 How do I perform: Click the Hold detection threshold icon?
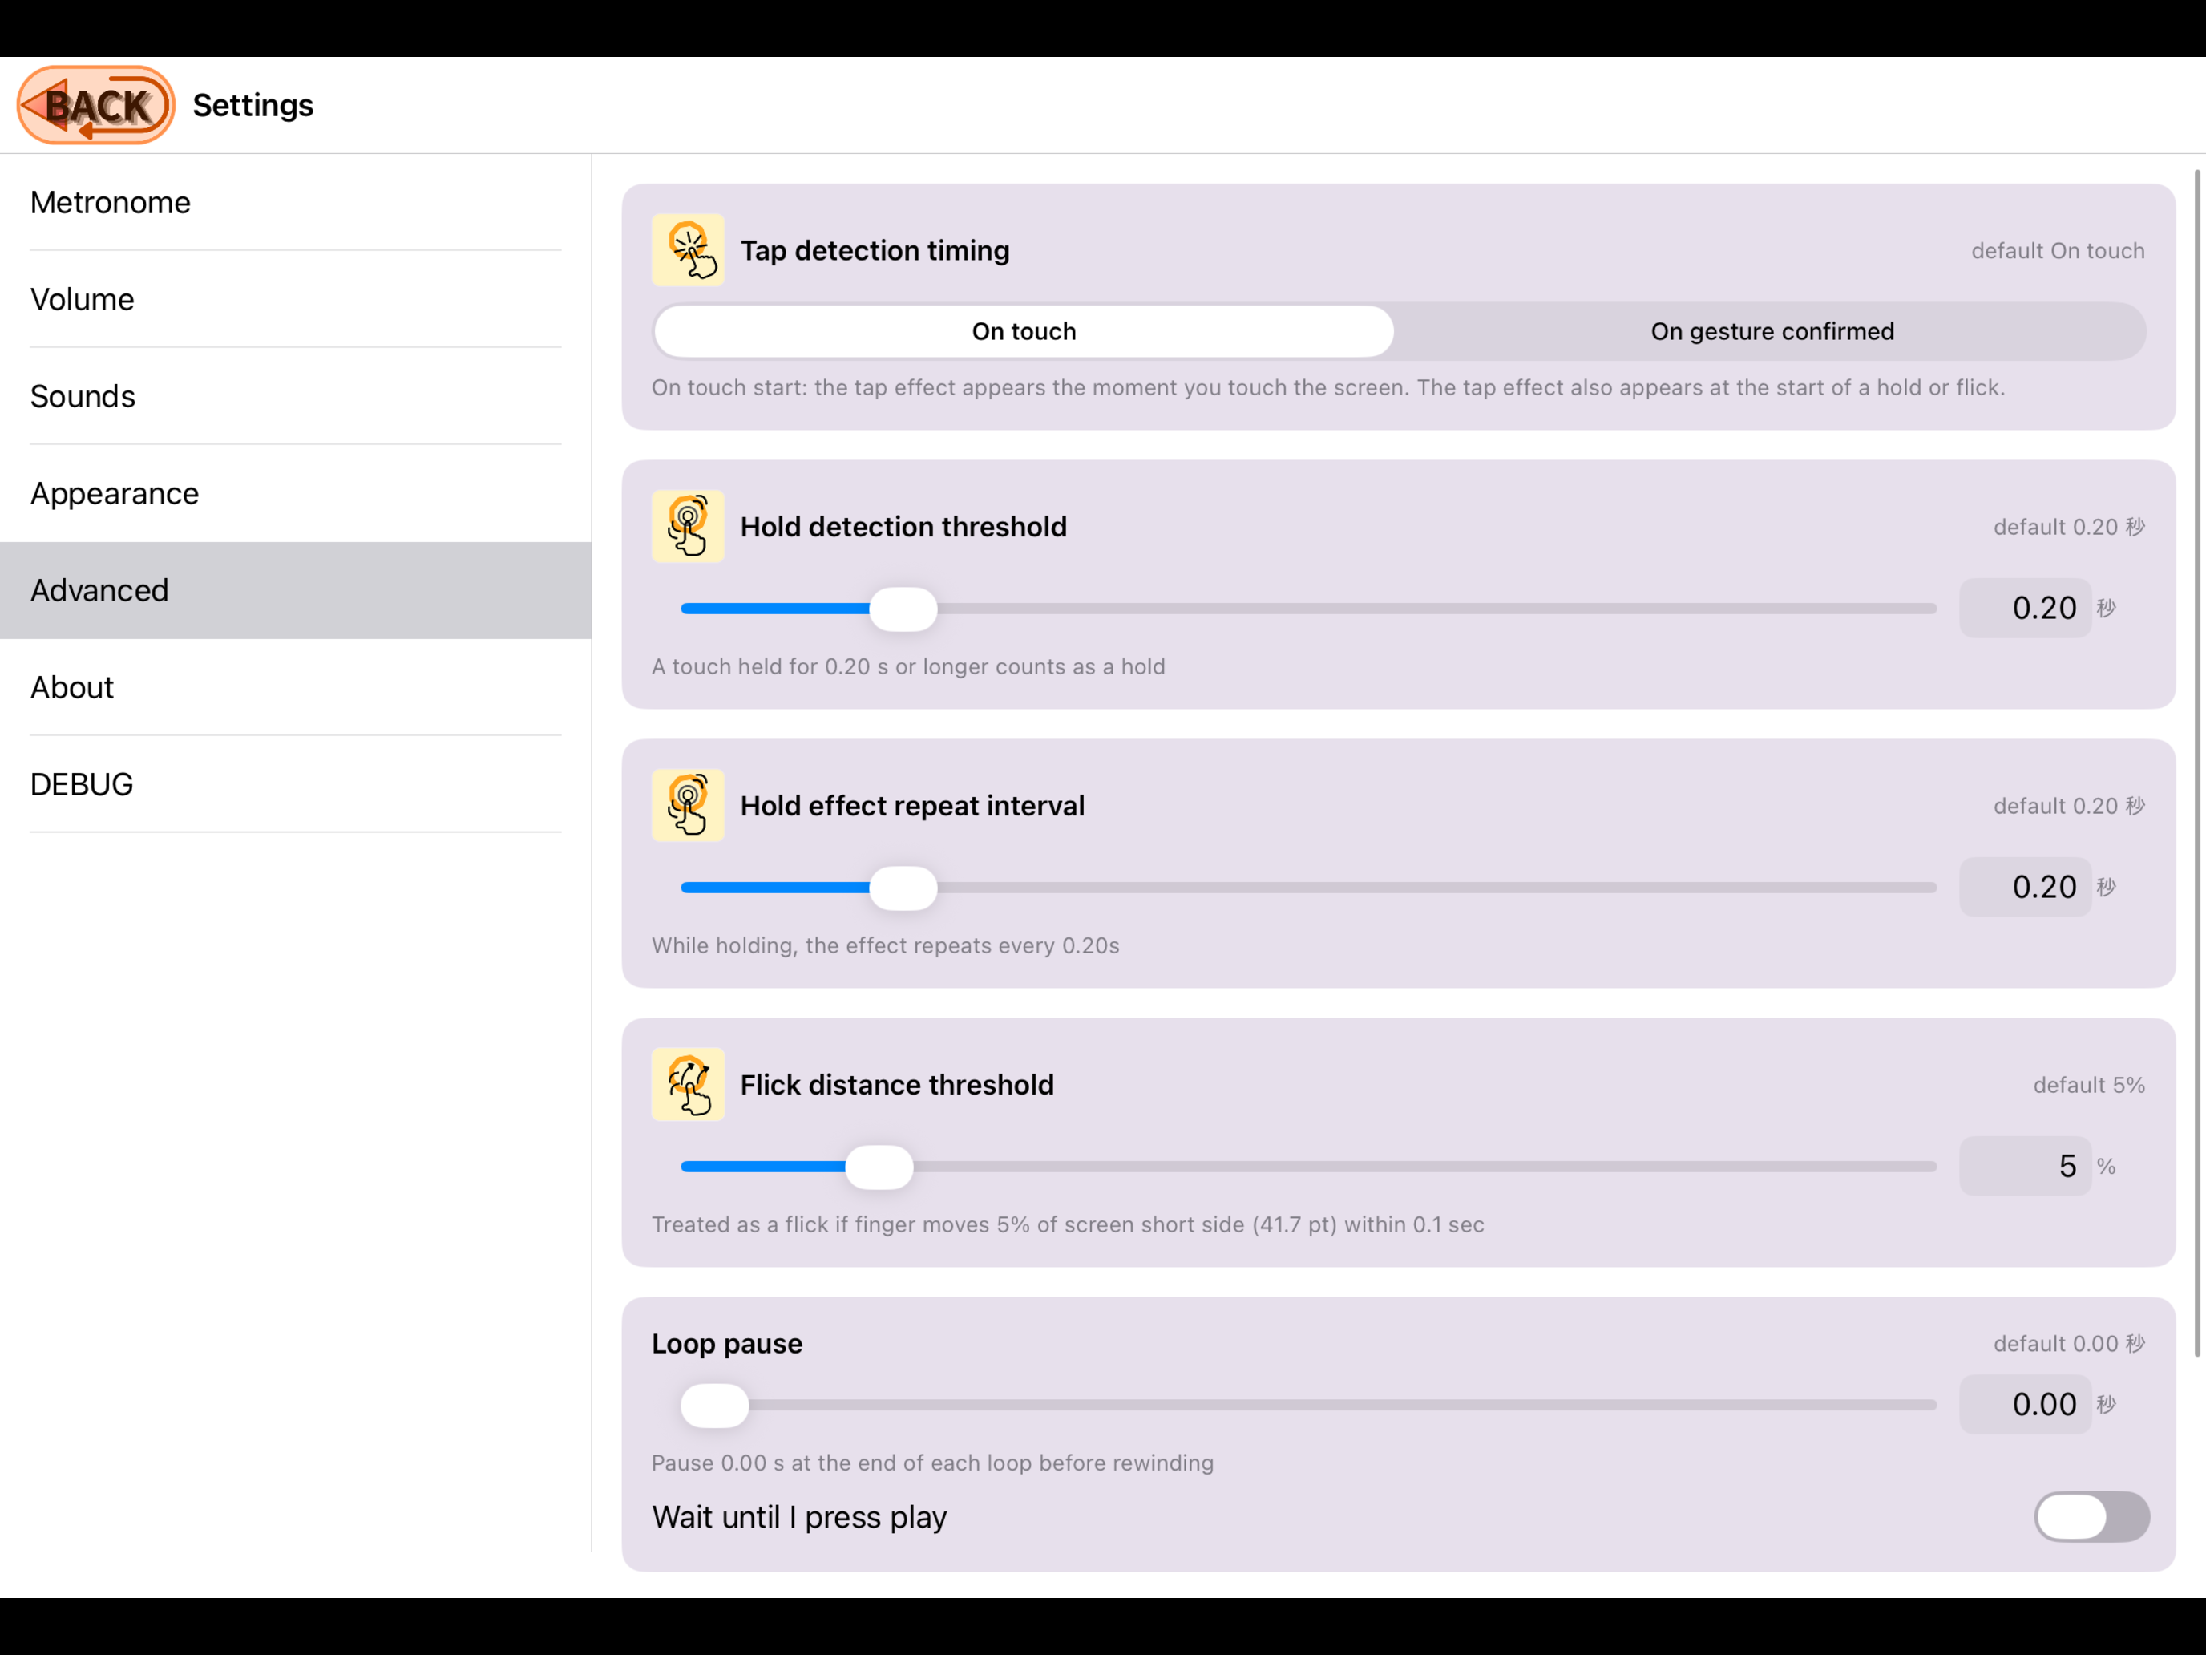pos(688,527)
